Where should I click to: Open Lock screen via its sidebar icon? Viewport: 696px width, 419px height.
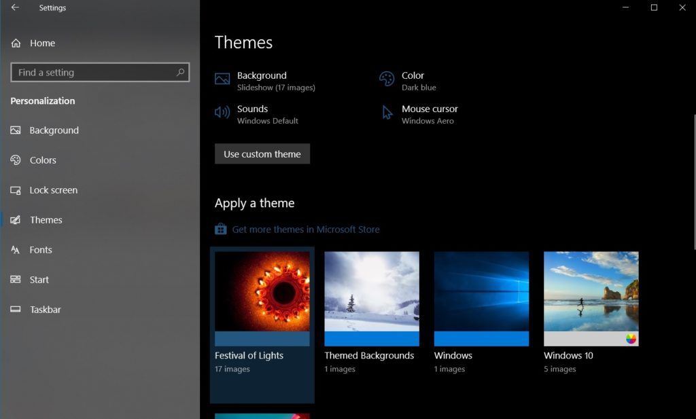pos(15,190)
